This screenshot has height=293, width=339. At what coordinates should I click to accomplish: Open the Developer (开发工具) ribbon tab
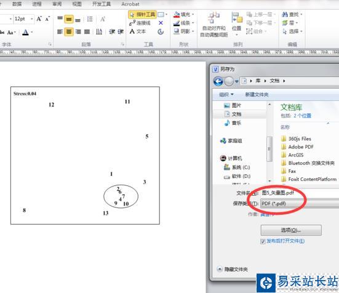[x=102, y=4]
